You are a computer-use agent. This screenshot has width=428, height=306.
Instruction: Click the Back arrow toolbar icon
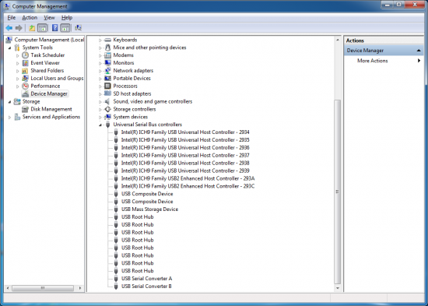9,28
